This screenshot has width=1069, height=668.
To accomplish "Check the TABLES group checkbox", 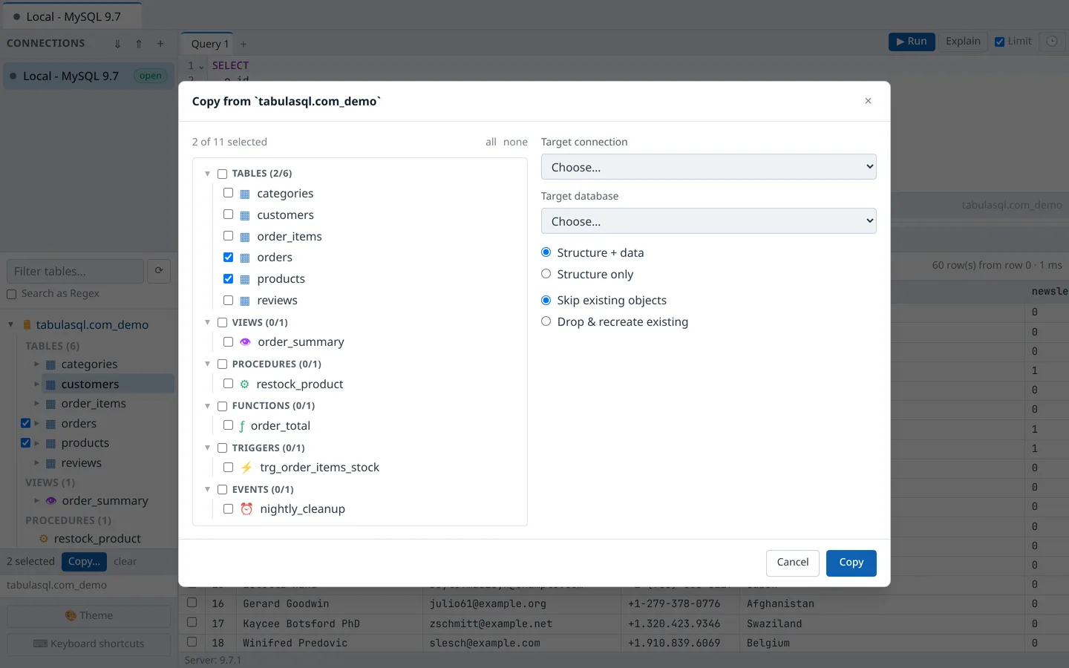I will click(222, 174).
